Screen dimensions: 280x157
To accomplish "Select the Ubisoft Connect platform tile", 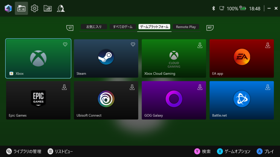I will (x=106, y=100).
